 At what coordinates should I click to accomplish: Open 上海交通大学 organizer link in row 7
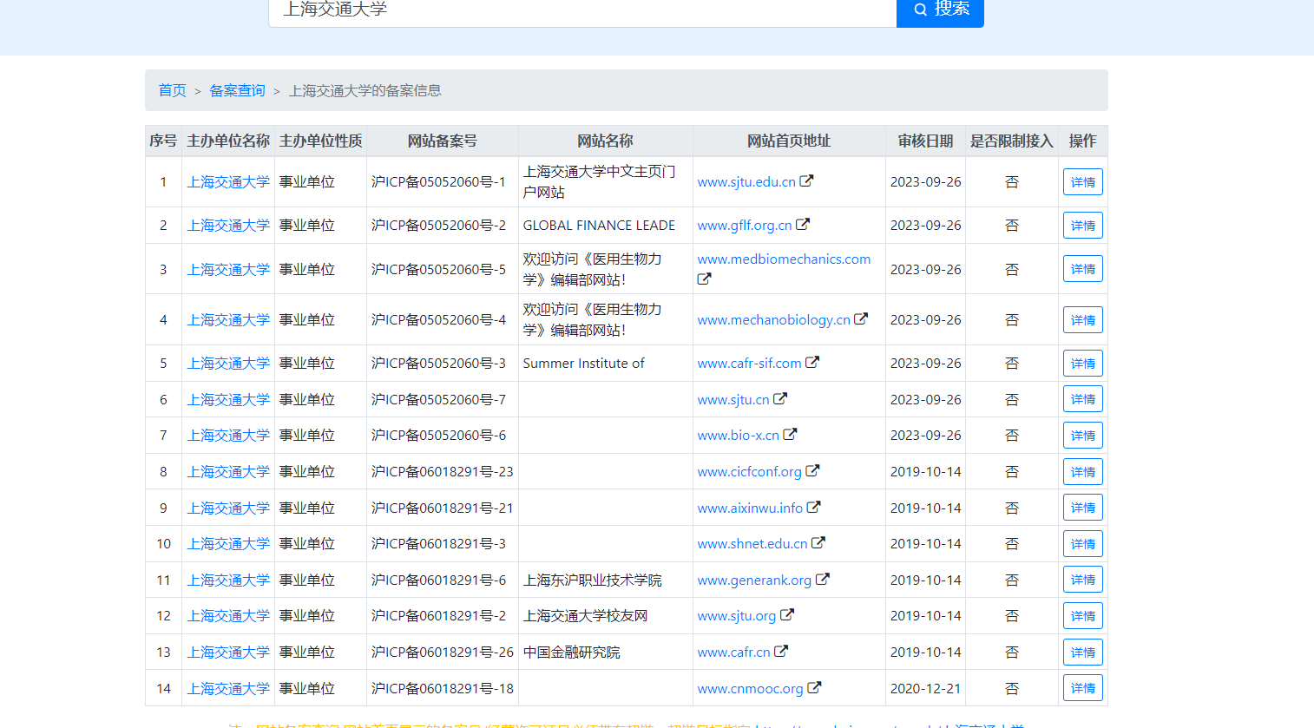[228, 436]
